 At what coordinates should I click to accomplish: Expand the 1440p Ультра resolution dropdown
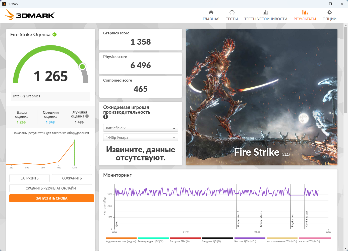[x=140, y=138]
